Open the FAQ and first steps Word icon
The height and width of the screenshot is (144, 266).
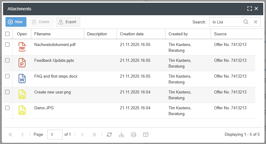pyautogui.click(x=22, y=79)
